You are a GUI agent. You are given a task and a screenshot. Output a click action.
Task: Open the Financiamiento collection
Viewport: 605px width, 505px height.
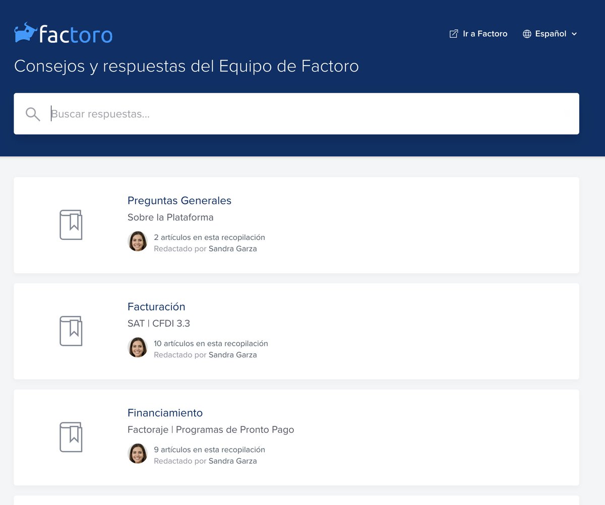pos(165,413)
